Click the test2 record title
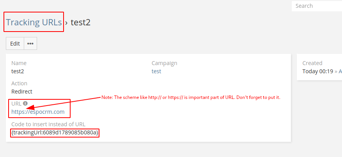Viewport: 342px width, 157px height. point(80,22)
